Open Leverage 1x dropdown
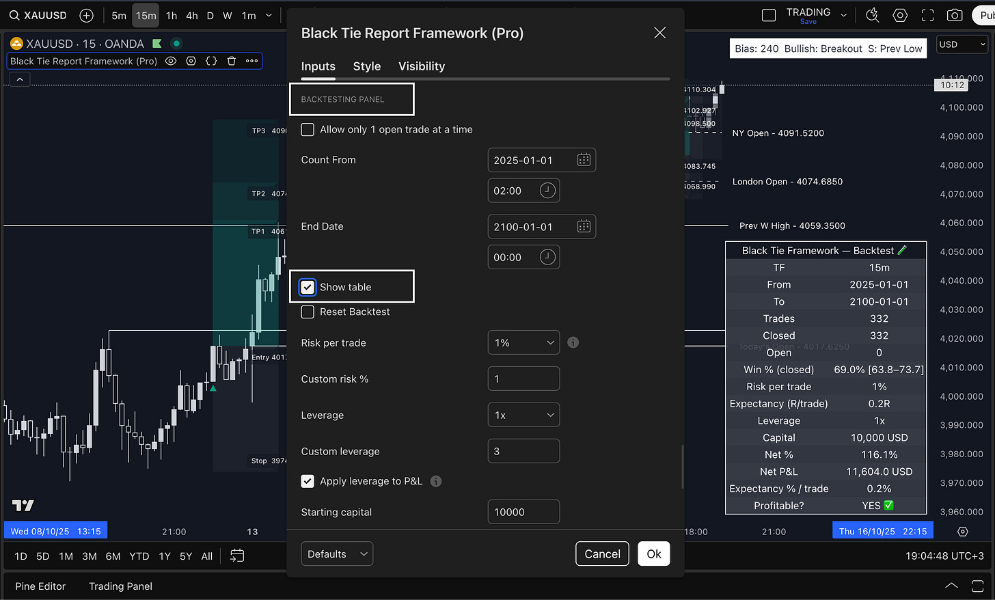 [x=523, y=415]
